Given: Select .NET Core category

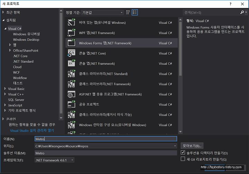Looking at the screenshot, I should [x=20, y=56].
